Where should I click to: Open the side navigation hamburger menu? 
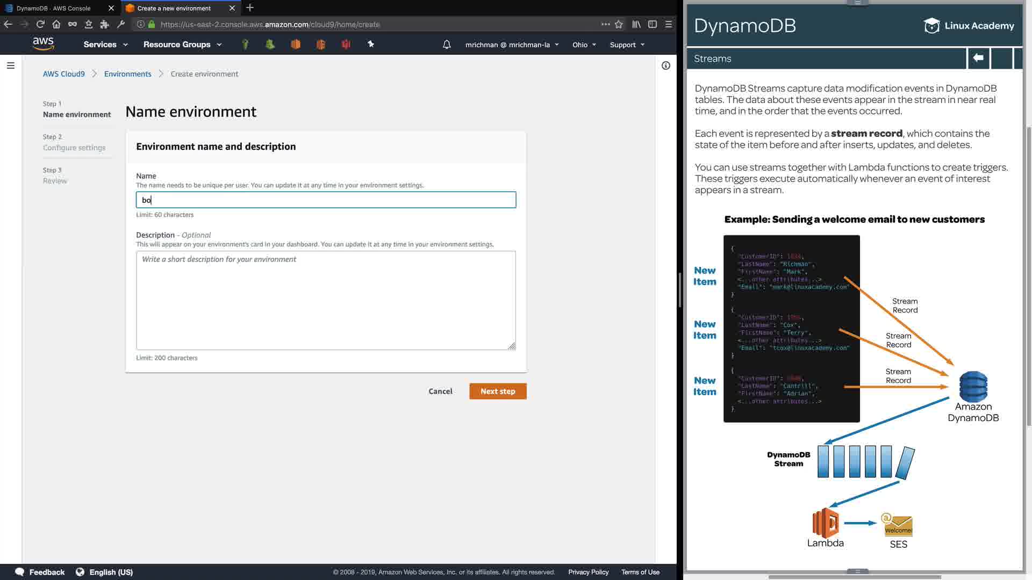[10, 66]
